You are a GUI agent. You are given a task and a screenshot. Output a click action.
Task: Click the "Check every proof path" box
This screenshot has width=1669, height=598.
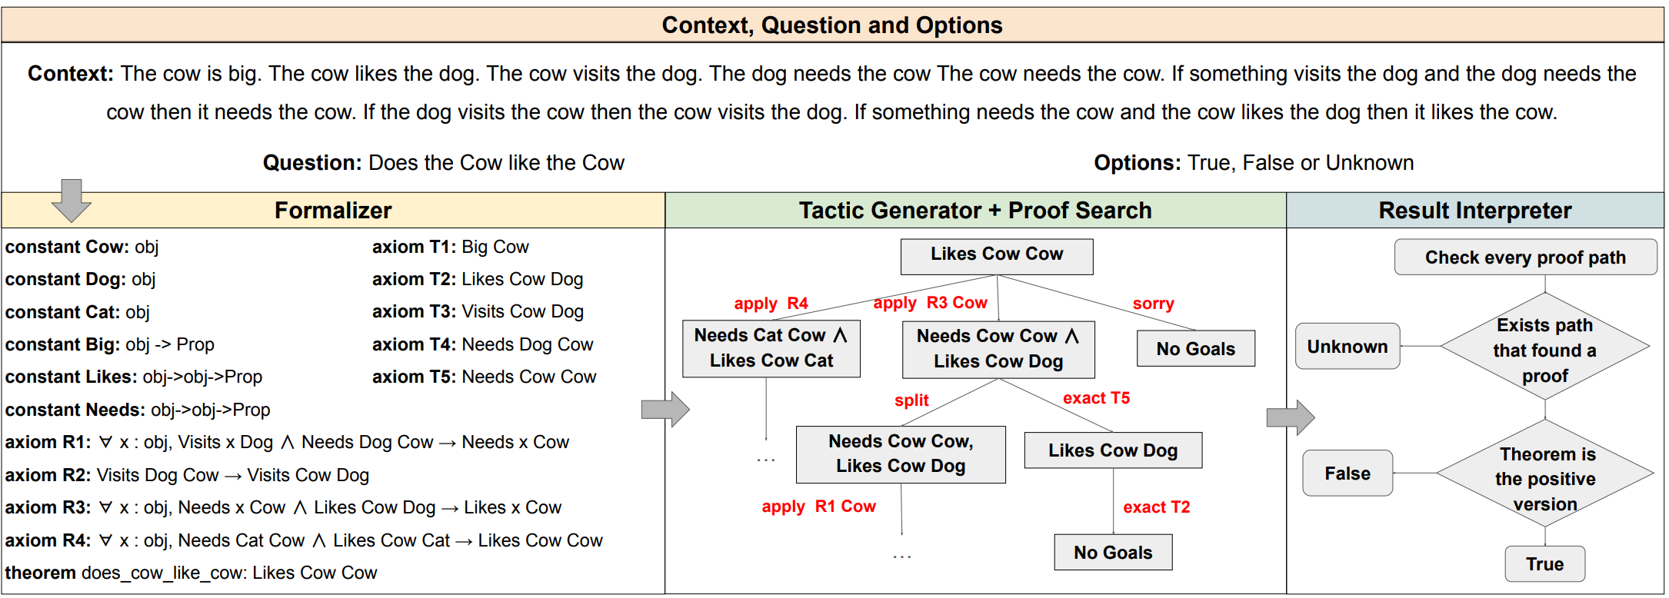tap(1525, 257)
